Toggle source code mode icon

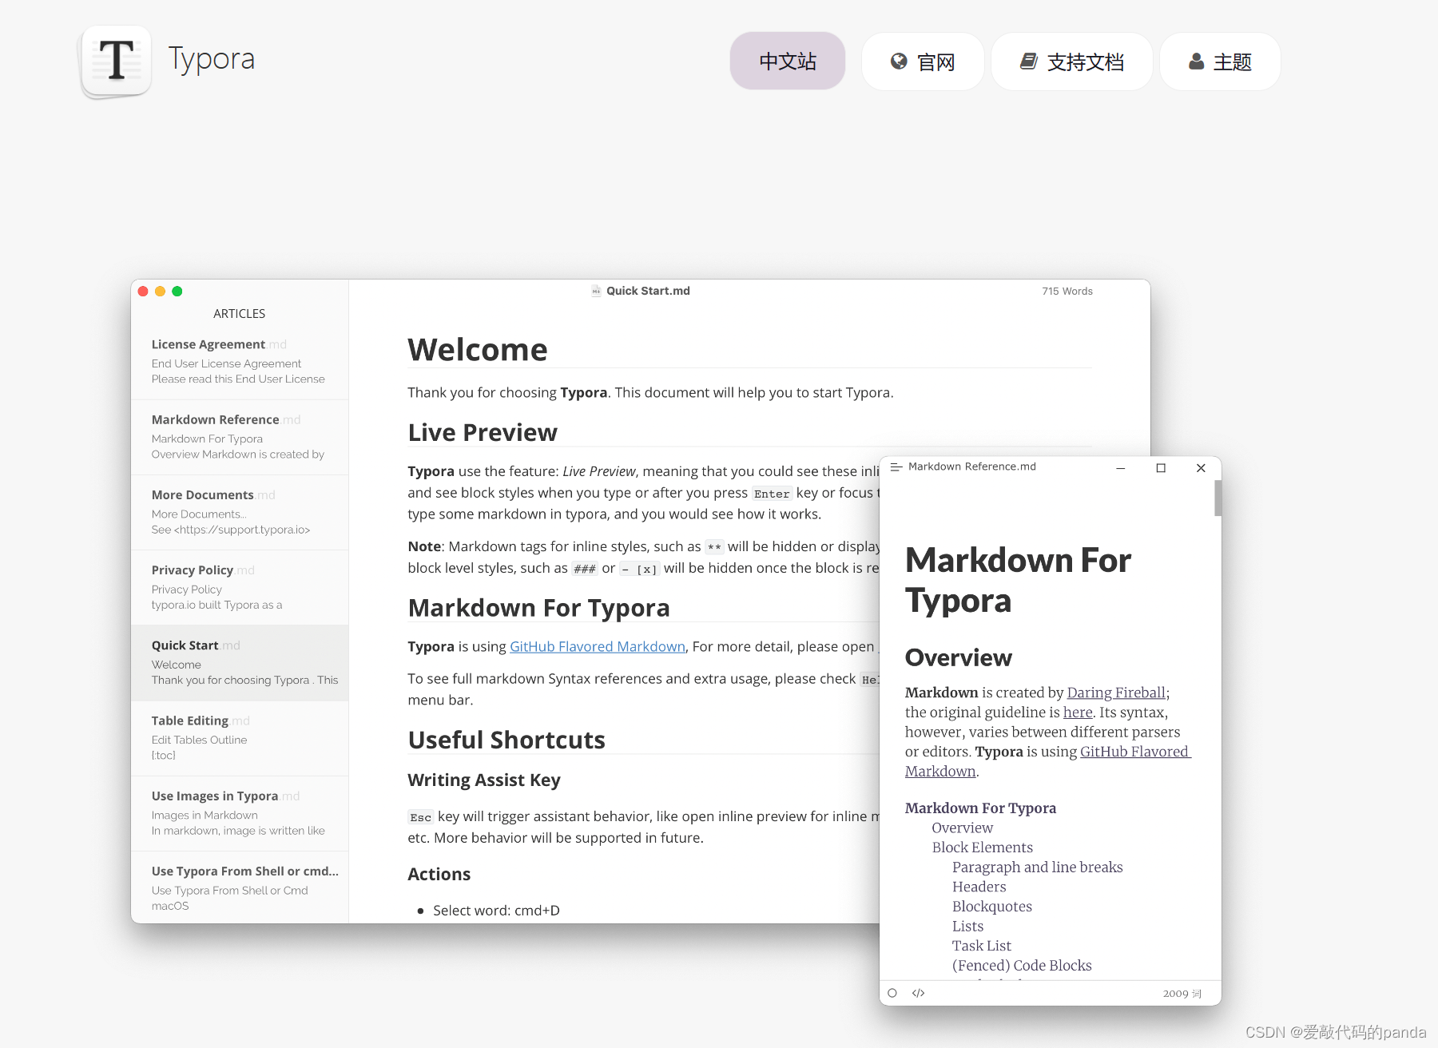click(918, 994)
